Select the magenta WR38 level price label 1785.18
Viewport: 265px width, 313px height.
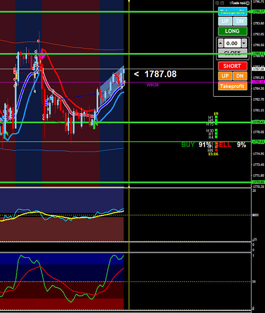click(x=258, y=82)
